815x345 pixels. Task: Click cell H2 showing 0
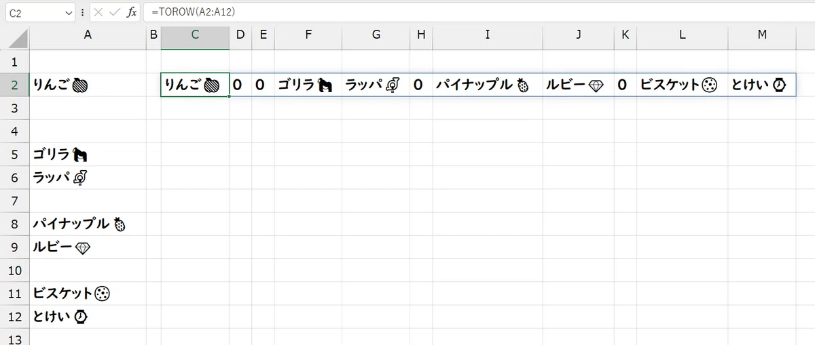(x=421, y=85)
